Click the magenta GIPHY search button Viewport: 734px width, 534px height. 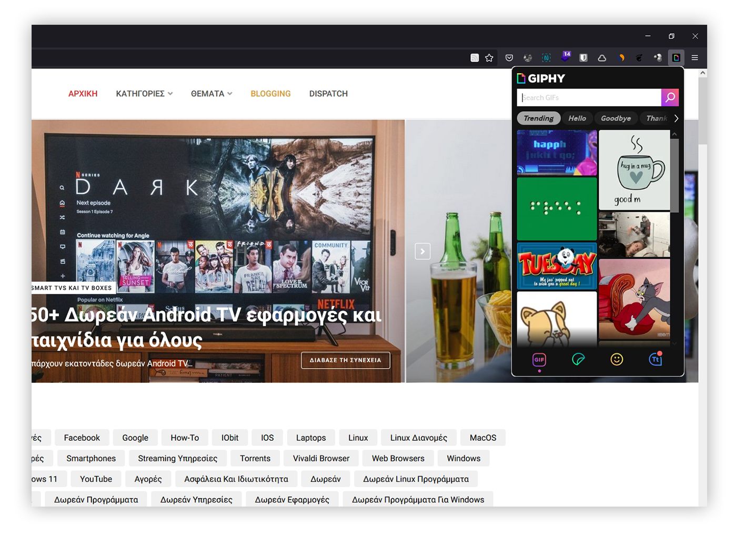(670, 97)
